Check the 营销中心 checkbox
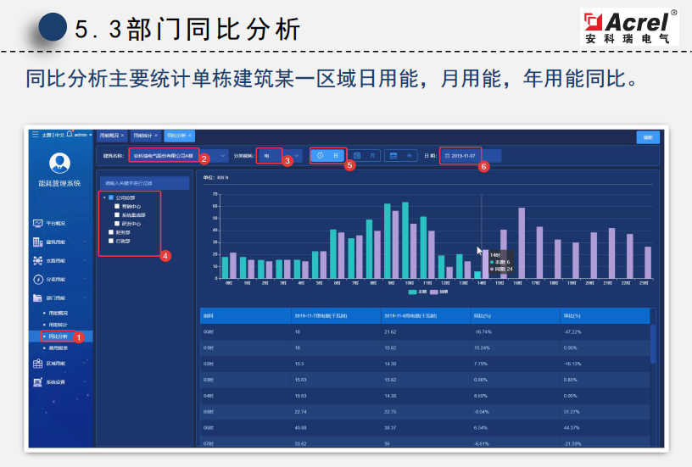692x467 pixels. [117, 206]
